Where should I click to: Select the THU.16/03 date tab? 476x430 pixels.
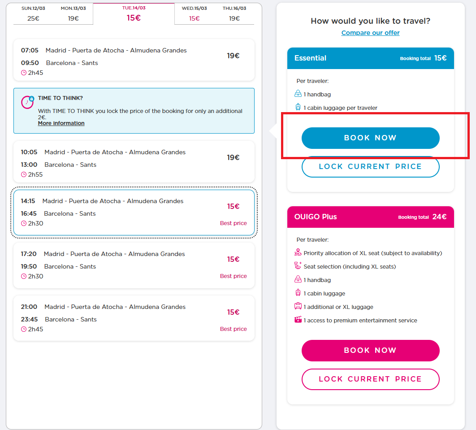coord(234,13)
